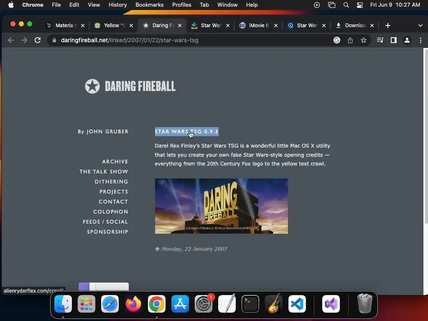Open System Settings in the dock
This screenshot has height=321, width=428.
click(x=204, y=304)
